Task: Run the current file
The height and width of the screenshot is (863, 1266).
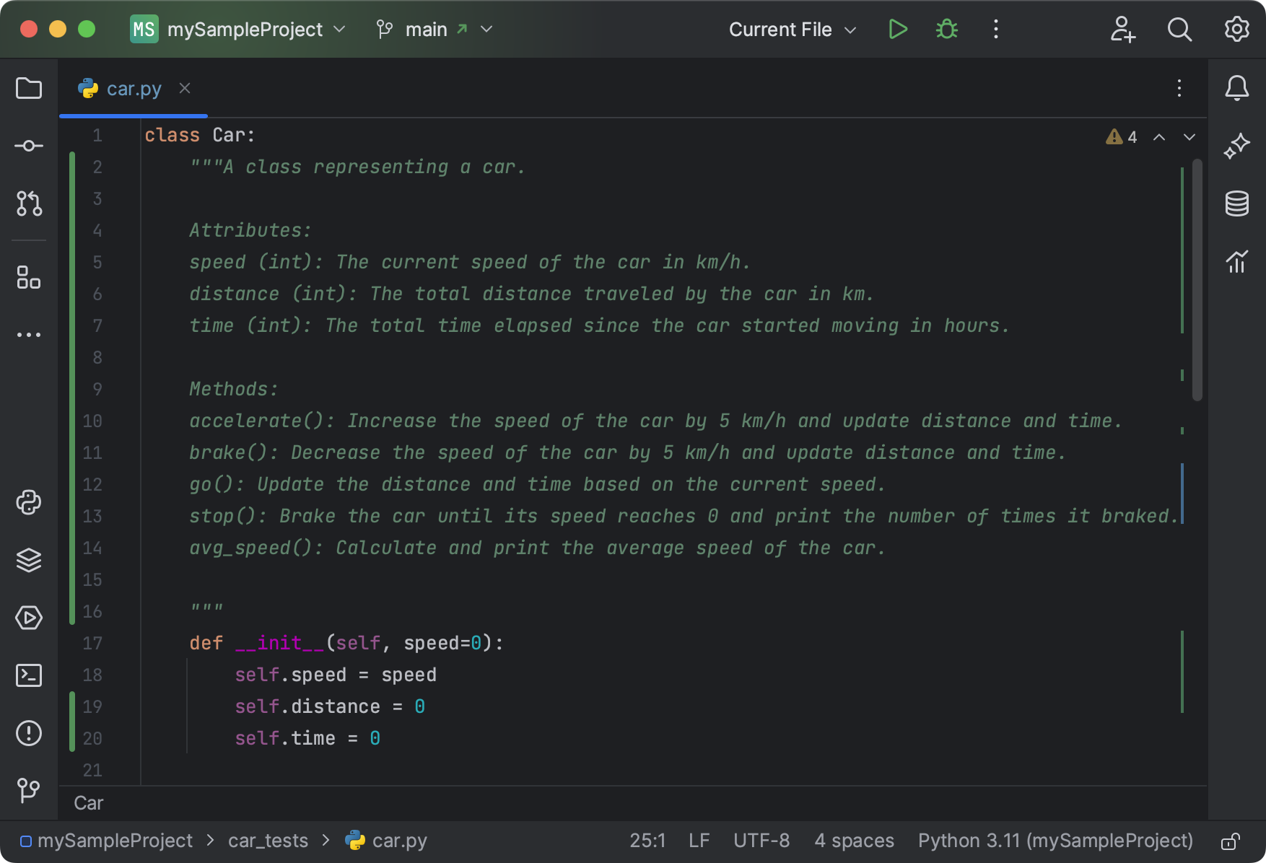Action: click(897, 30)
